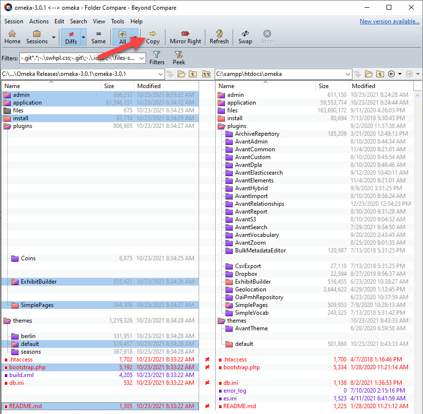Open the Search menu
The height and width of the screenshot is (414, 423).
(78, 21)
